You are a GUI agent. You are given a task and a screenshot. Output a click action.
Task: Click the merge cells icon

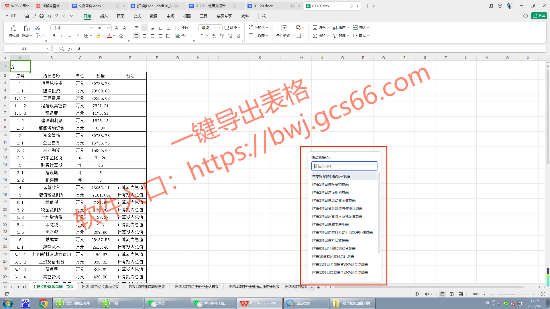178,36
